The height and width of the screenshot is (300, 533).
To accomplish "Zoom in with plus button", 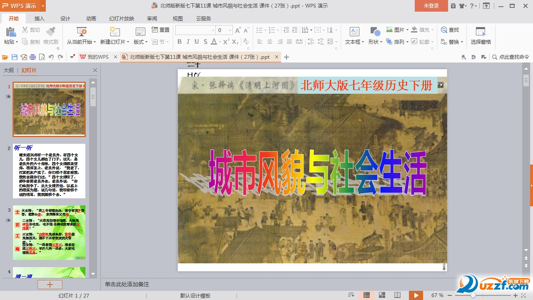I will click(516, 295).
